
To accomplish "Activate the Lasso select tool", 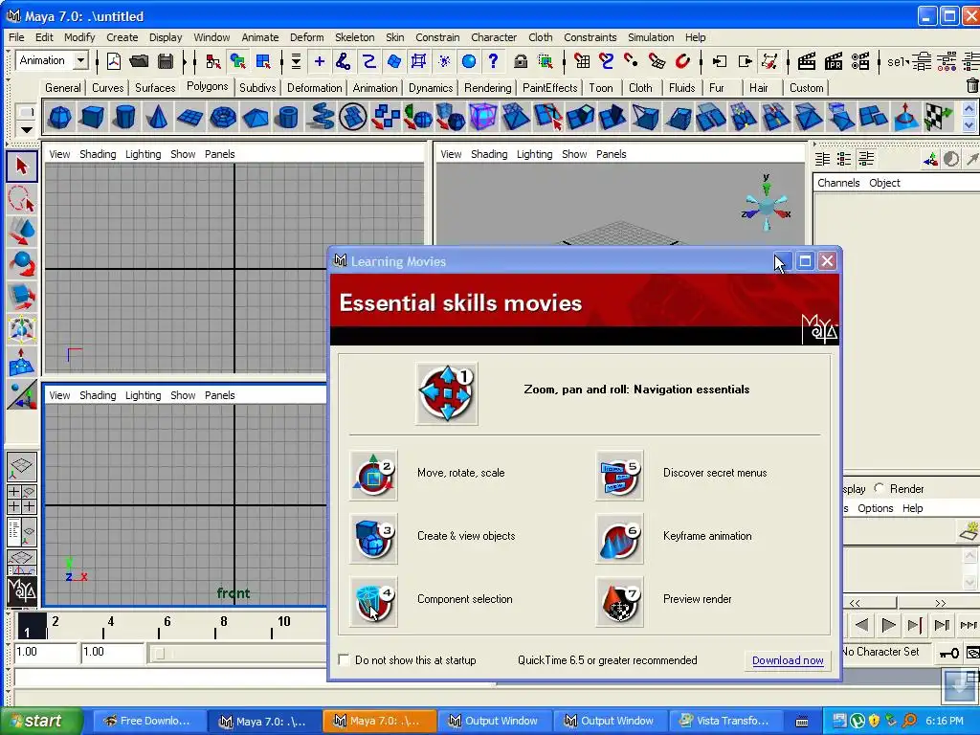I will coord(22,199).
